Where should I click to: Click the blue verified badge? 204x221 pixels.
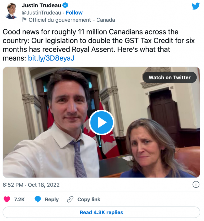point(65,5)
